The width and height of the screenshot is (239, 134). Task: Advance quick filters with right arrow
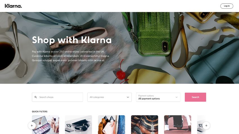coord(206,126)
